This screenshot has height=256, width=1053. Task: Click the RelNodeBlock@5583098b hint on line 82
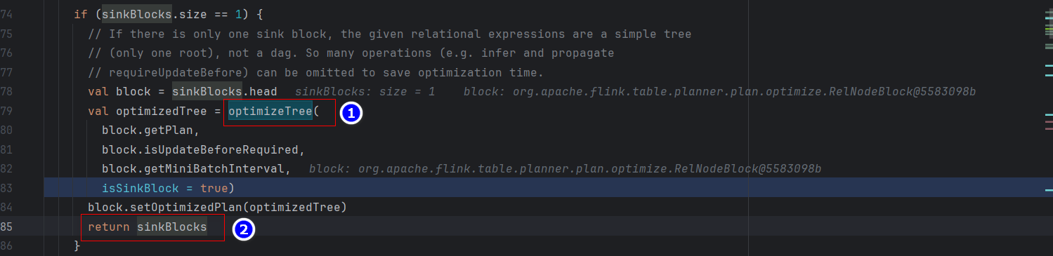click(x=565, y=169)
